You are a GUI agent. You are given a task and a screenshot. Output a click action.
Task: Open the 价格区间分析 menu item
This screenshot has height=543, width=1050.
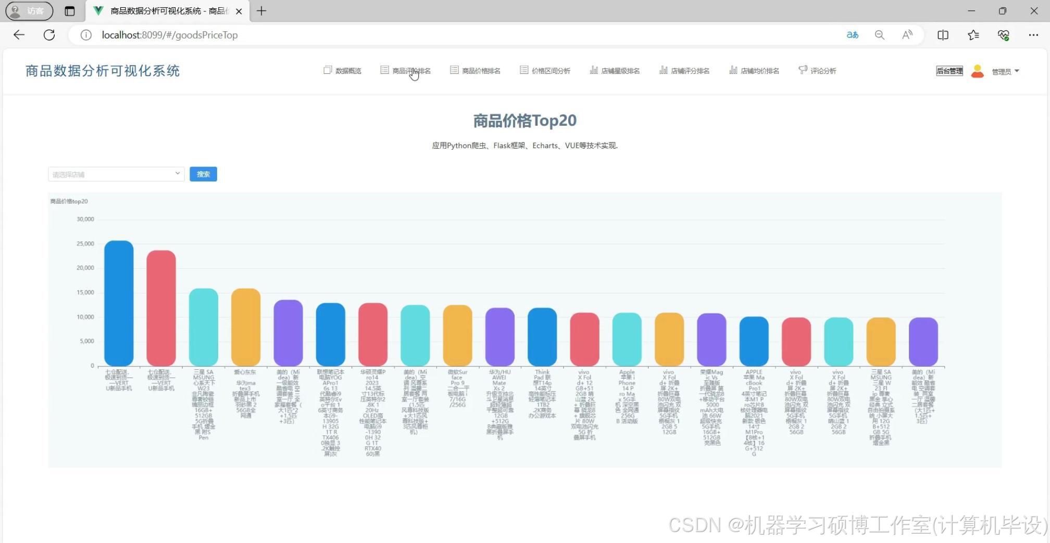[x=545, y=70]
